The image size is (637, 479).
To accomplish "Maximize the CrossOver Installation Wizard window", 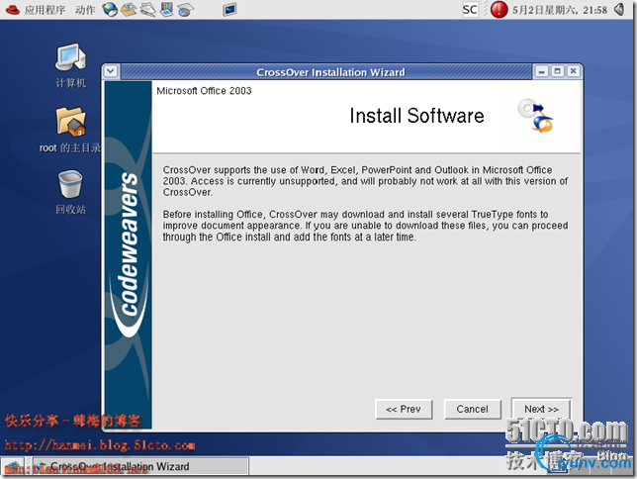I will [x=558, y=71].
